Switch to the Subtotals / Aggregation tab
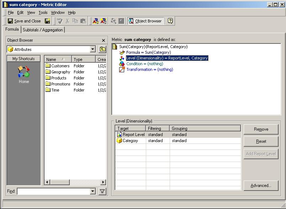Screen dimensions: 286x209 43,30
